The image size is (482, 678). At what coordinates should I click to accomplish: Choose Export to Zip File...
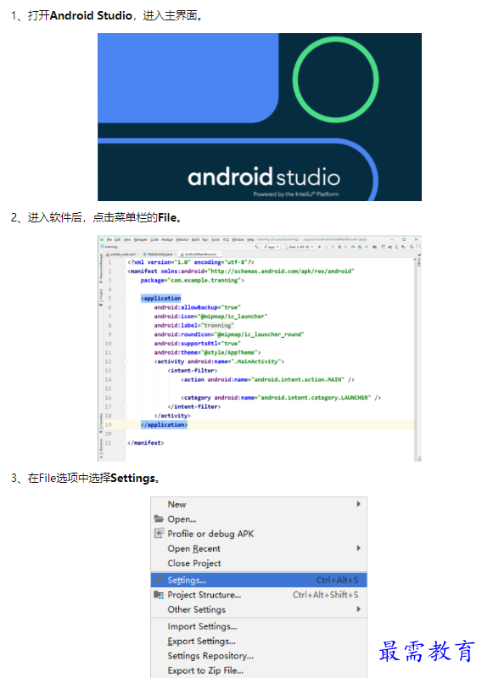259,670
